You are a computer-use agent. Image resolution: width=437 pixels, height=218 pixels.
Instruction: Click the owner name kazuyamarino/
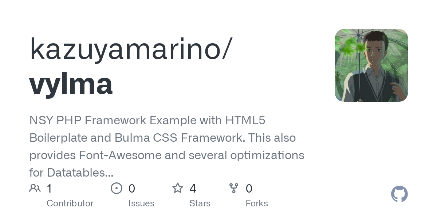pyautogui.click(x=130, y=49)
